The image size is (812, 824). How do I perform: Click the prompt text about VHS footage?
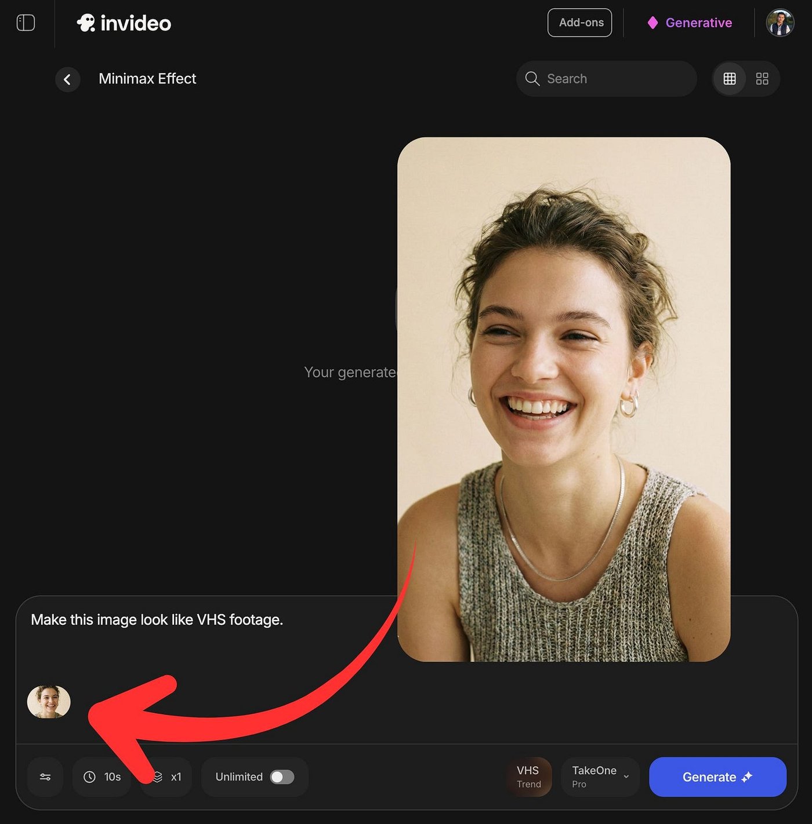pyautogui.click(x=157, y=620)
